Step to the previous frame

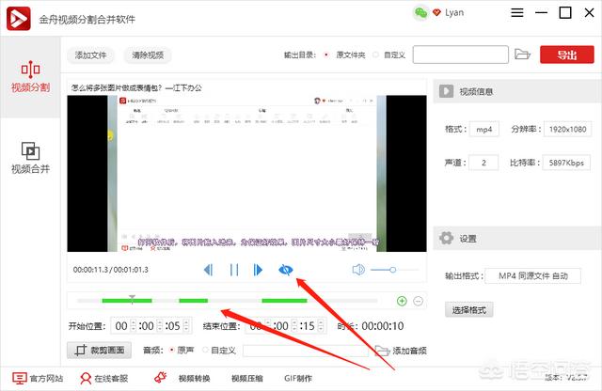pos(209,270)
